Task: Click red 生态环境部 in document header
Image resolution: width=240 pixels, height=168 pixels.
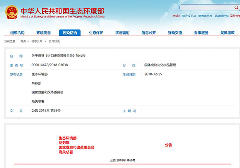Action: [68, 138]
